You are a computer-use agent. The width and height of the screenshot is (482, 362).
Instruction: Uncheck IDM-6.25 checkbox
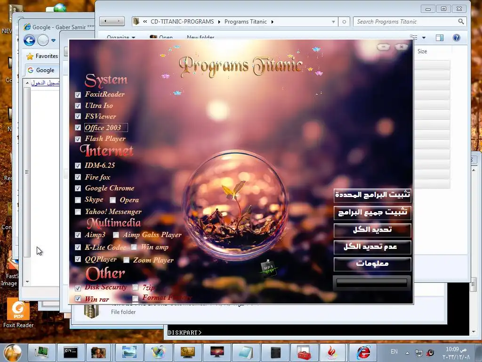point(78,165)
